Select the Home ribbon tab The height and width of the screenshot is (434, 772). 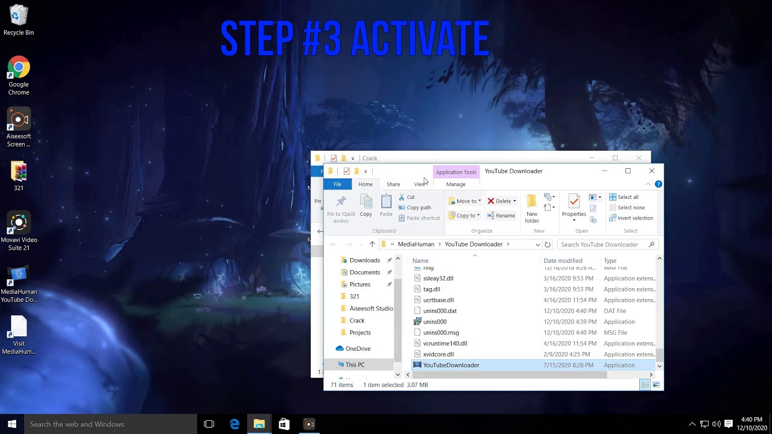coord(365,184)
